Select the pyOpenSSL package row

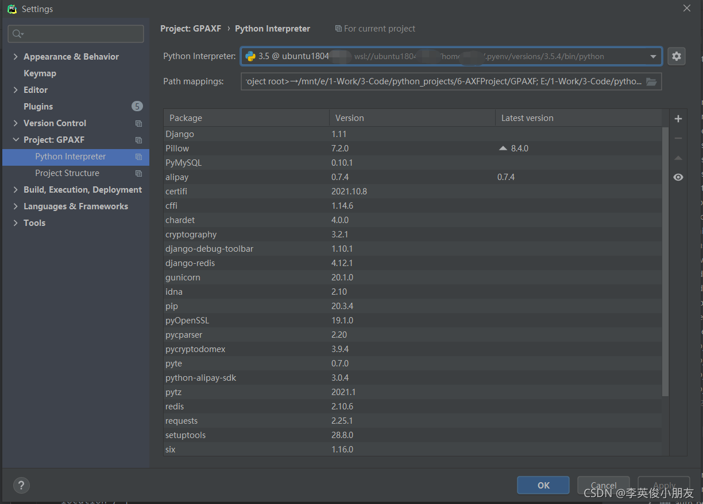point(412,321)
